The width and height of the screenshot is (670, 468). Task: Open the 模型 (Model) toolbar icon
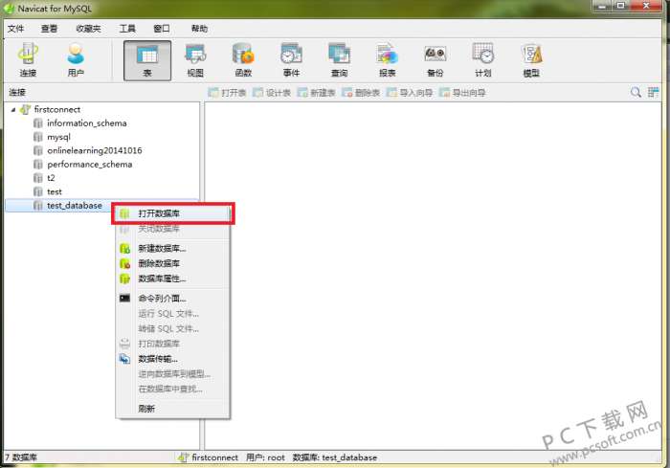coord(531,60)
